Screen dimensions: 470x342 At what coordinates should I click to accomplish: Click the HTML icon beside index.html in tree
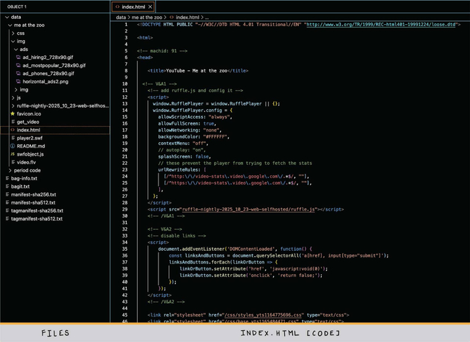(x=13, y=130)
